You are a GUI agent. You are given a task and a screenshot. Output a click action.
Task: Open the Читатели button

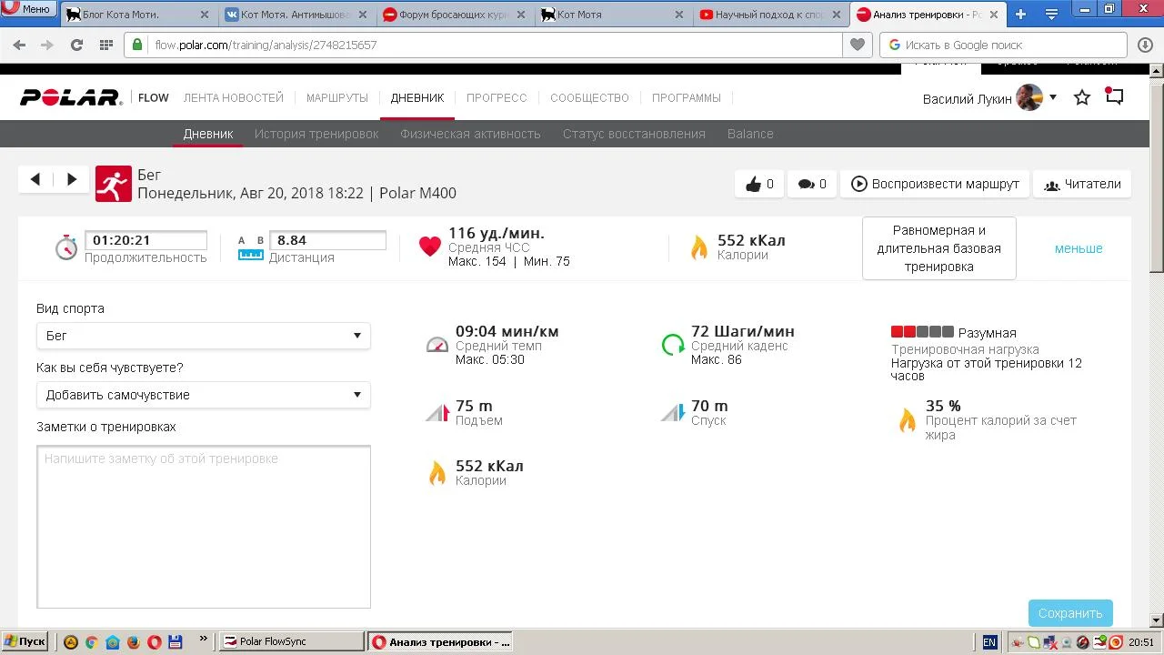pyautogui.click(x=1082, y=184)
